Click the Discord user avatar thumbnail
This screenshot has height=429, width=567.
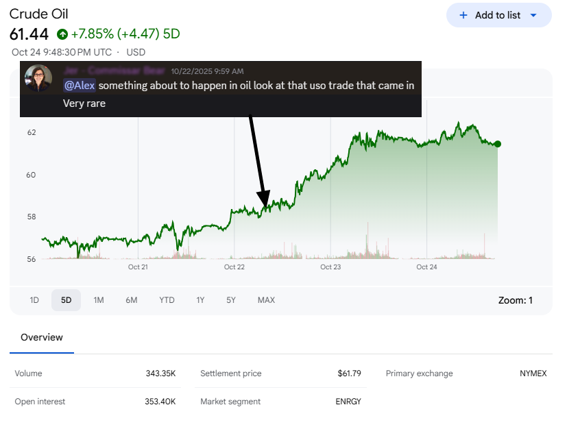tap(38, 78)
